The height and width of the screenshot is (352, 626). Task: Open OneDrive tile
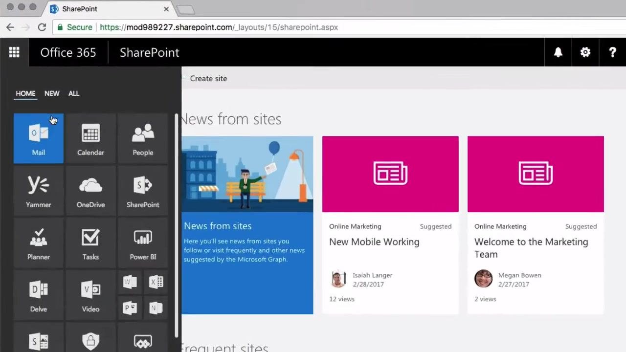(x=90, y=191)
